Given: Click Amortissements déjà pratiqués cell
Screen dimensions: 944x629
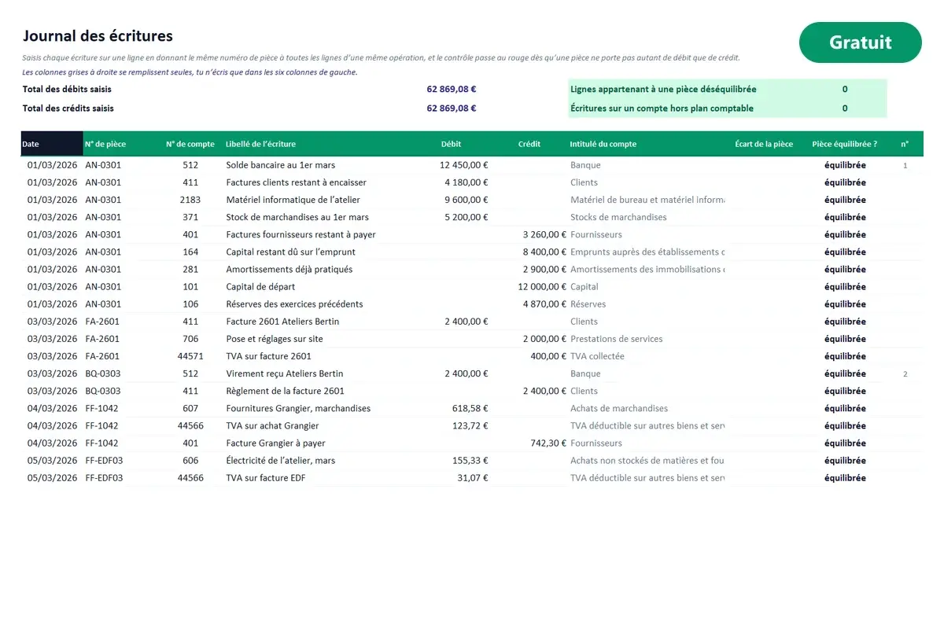Looking at the screenshot, I should coord(289,269).
